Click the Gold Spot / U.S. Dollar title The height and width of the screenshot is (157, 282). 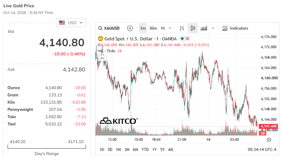click(x=141, y=39)
